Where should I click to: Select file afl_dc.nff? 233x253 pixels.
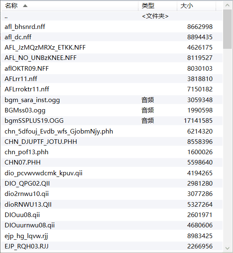coord(112,37)
